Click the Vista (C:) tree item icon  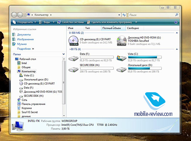pos(21,75)
